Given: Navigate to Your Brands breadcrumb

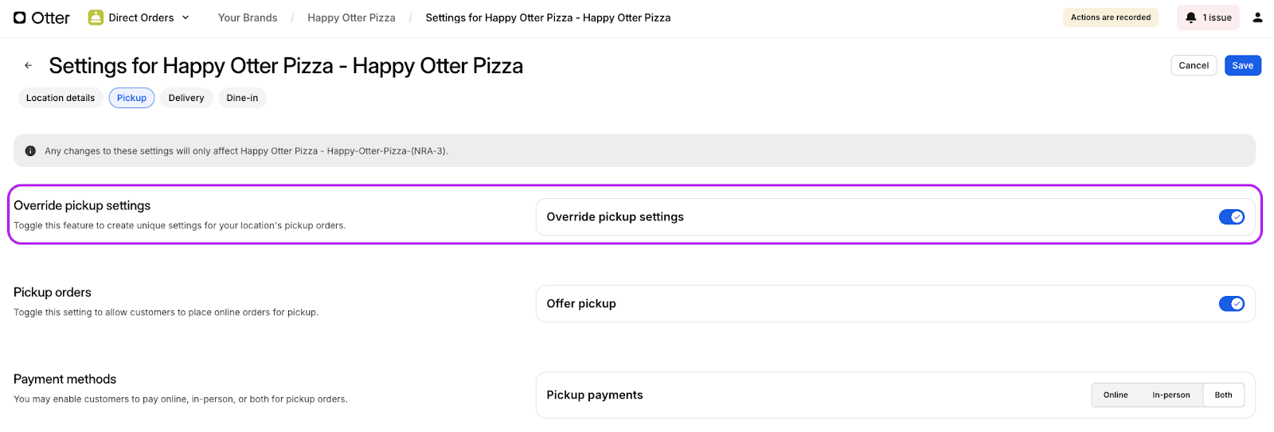Looking at the screenshot, I should (x=248, y=18).
